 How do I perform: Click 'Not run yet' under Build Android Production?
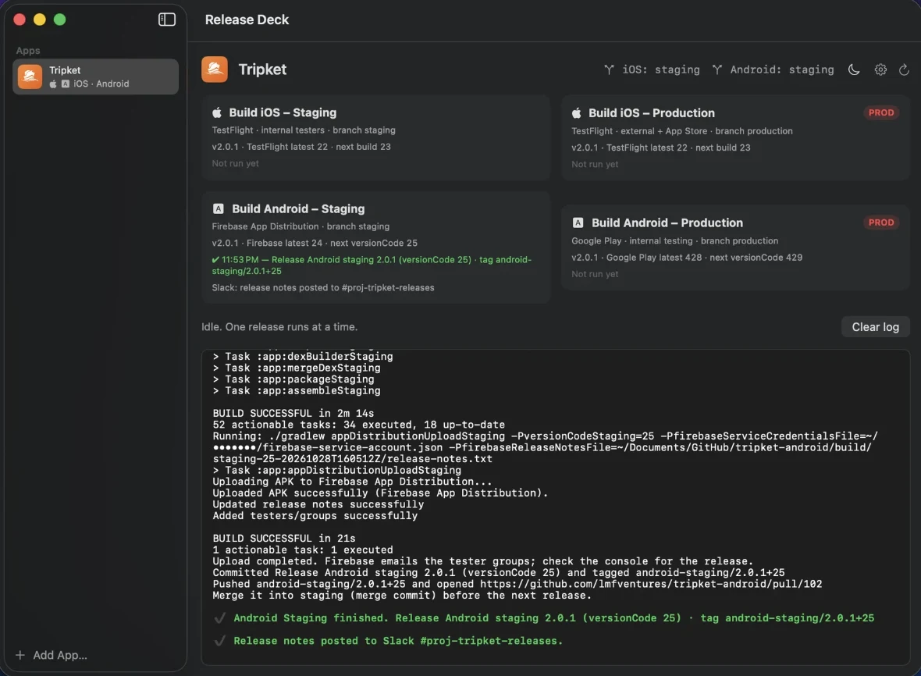tap(595, 274)
